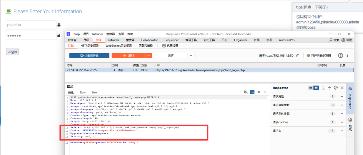Click the green cup icon in heading

(x=9, y=11)
